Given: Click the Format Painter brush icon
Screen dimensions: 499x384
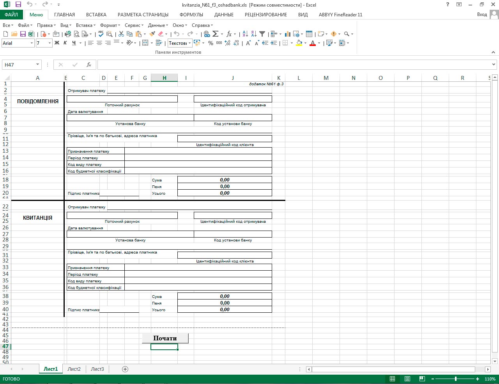Looking at the screenshot, I should click(152, 34).
